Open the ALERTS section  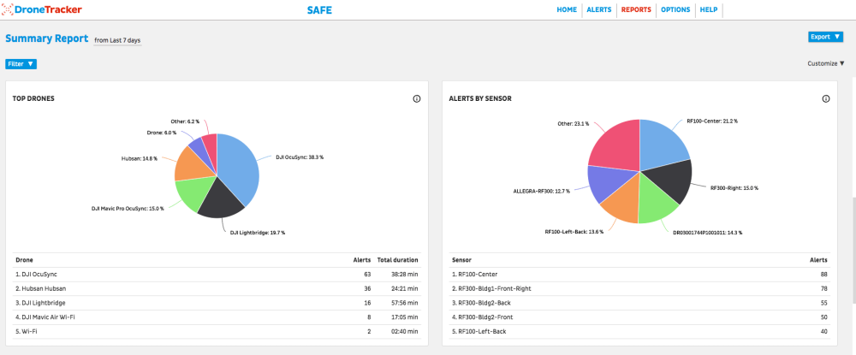pyautogui.click(x=599, y=10)
